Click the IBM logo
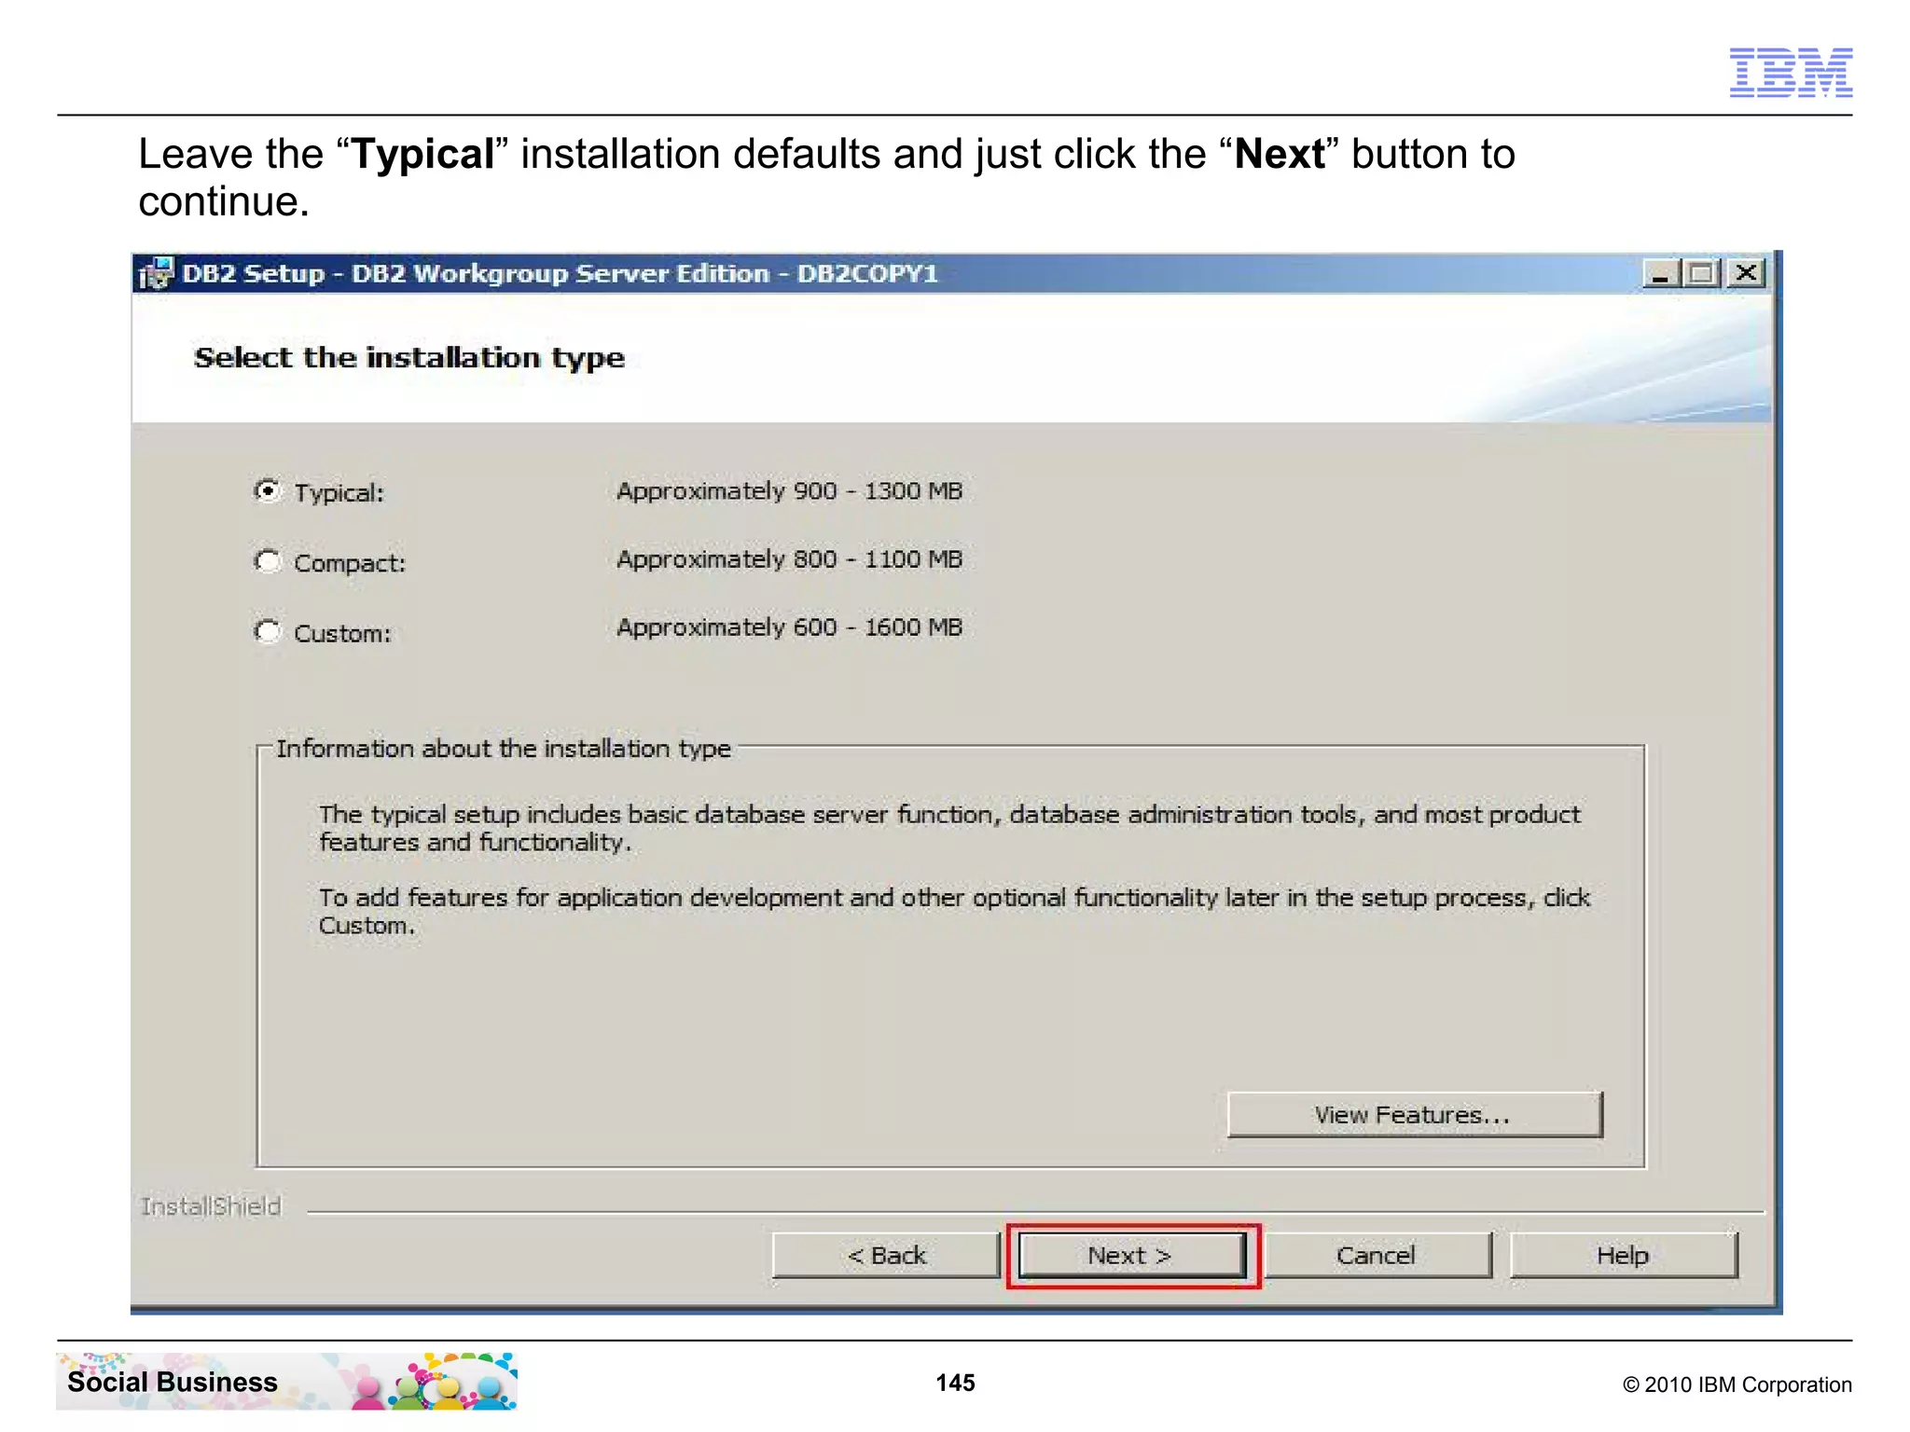Image resolution: width=1910 pixels, height=1432 pixels. coord(1791,73)
